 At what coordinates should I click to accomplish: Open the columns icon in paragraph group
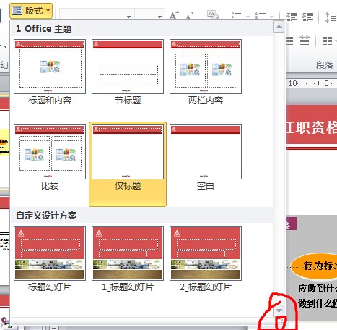pyautogui.click(x=328, y=41)
